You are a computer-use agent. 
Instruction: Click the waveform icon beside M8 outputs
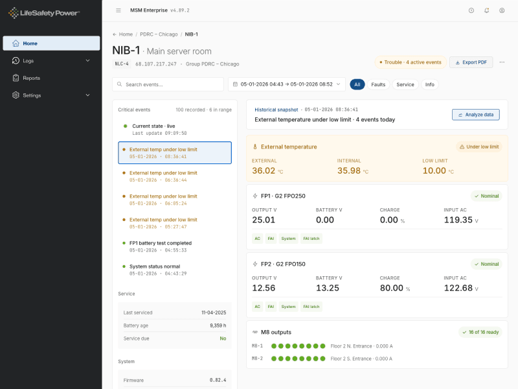click(255, 332)
